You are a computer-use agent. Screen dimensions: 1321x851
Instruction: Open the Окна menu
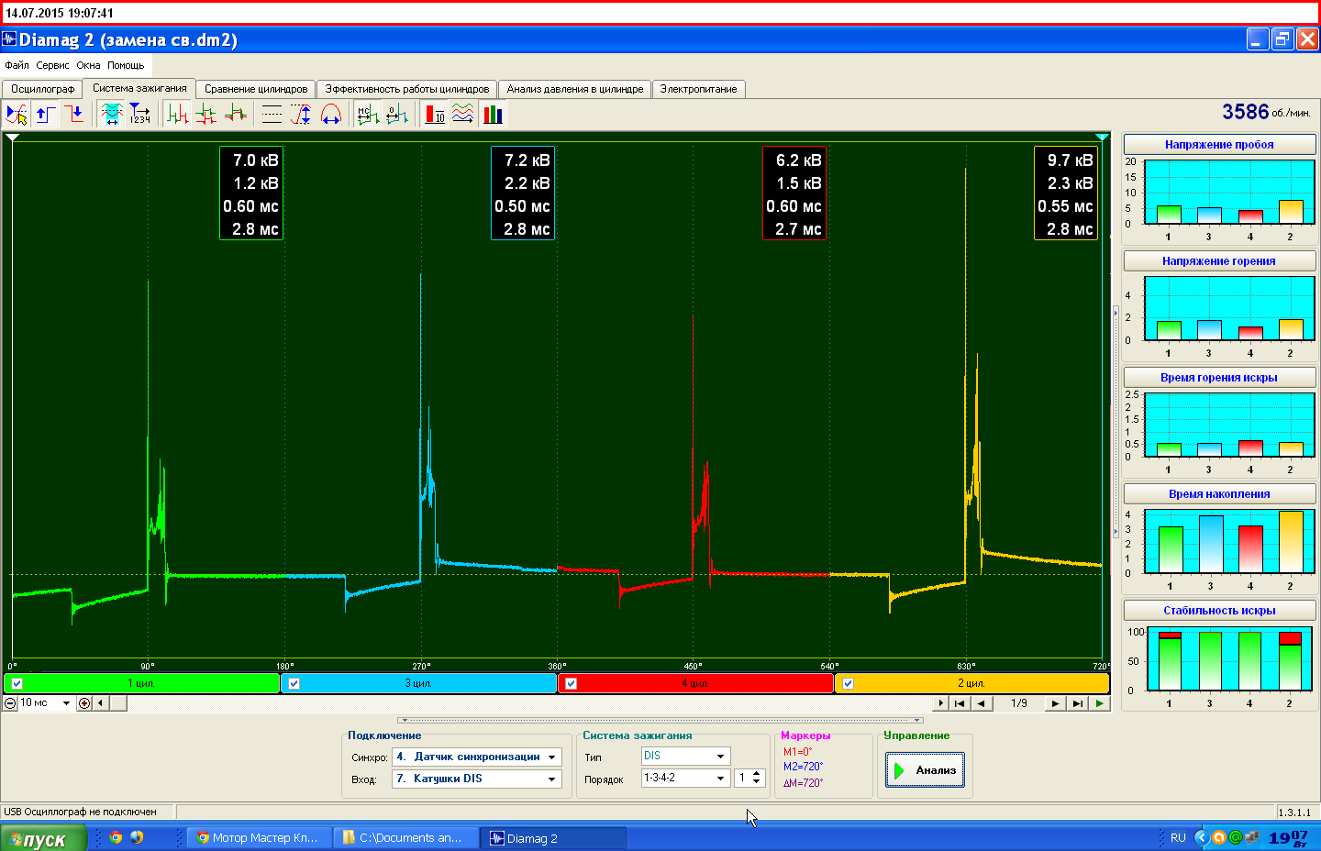click(x=88, y=65)
